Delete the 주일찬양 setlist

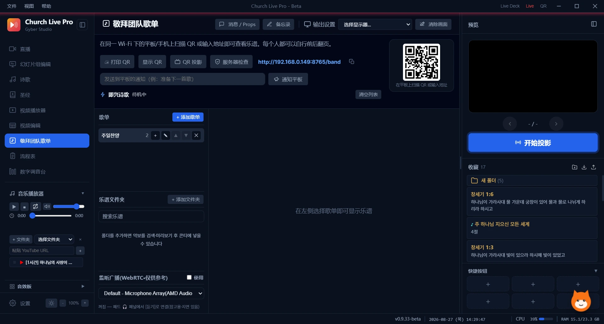(x=196, y=135)
